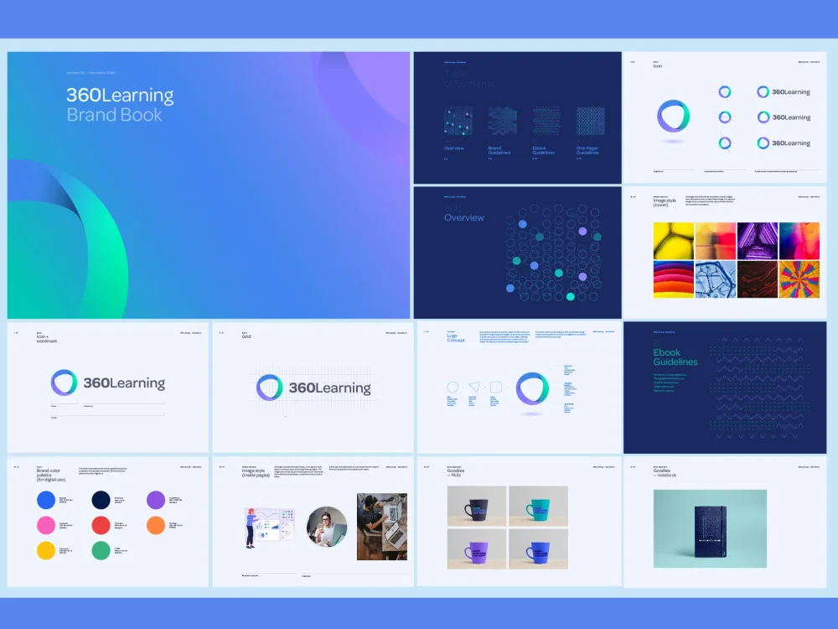Image resolution: width=838 pixels, height=629 pixels.
Task: Click the top small icon variant on Icon slide
Action: pyautogui.click(x=725, y=92)
